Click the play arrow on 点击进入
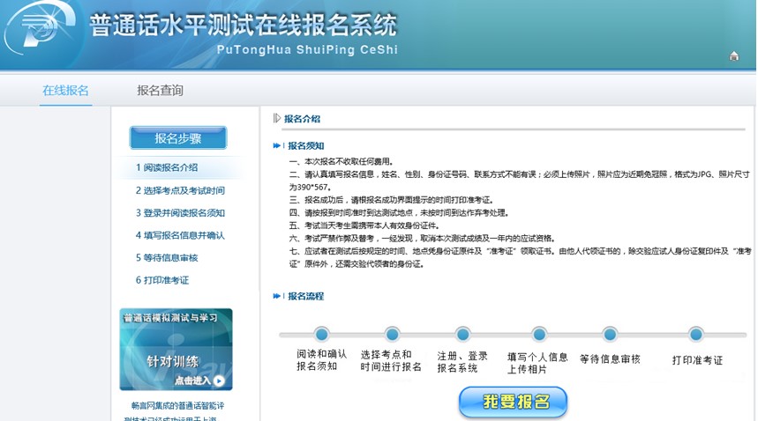The width and height of the screenshot is (758, 421). click(219, 381)
